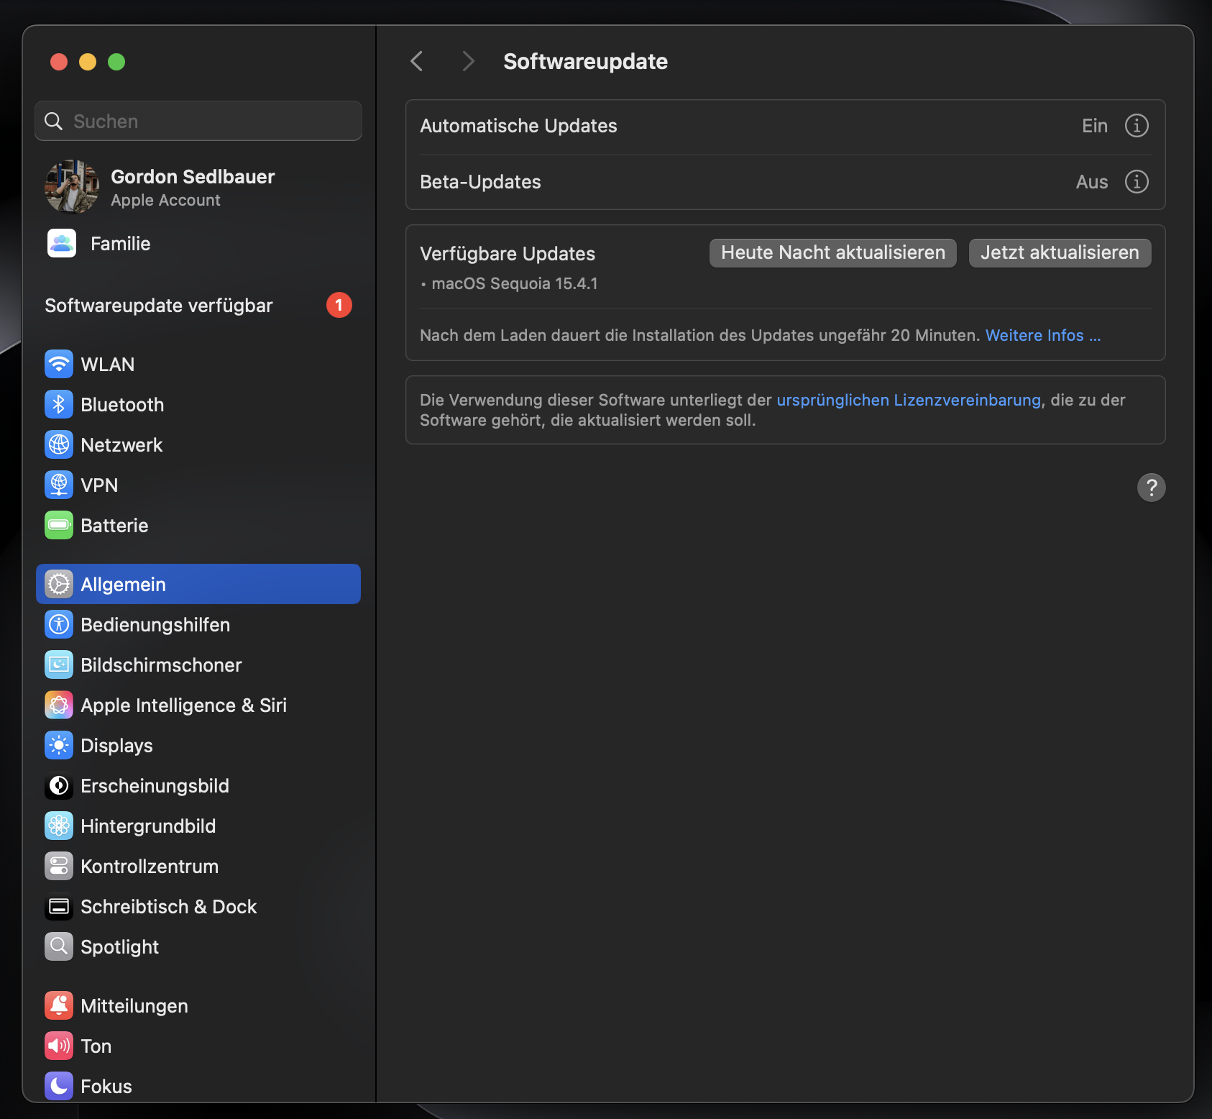The image size is (1212, 1119).
Task: Show info for Beta-Updates
Action: click(x=1137, y=181)
